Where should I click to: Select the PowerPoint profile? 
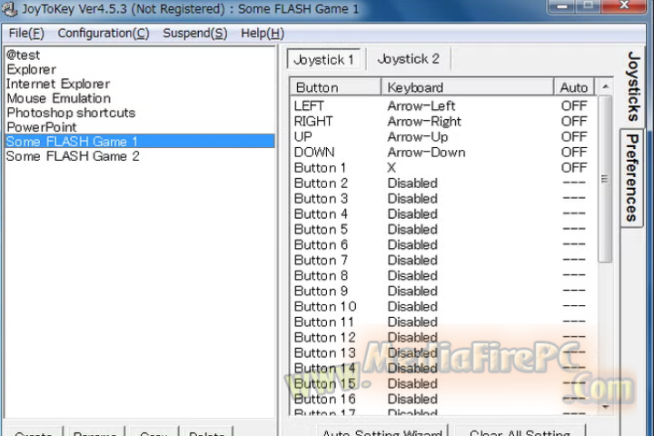[140, 127]
